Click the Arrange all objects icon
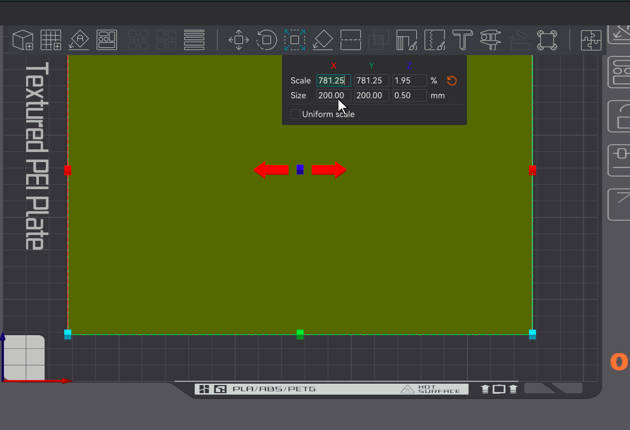Viewport: 630px width, 430px height. pyautogui.click(x=107, y=40)
